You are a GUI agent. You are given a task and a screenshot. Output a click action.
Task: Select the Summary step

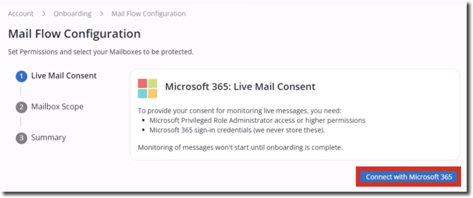pyautogui.click(x=48, y=137)
